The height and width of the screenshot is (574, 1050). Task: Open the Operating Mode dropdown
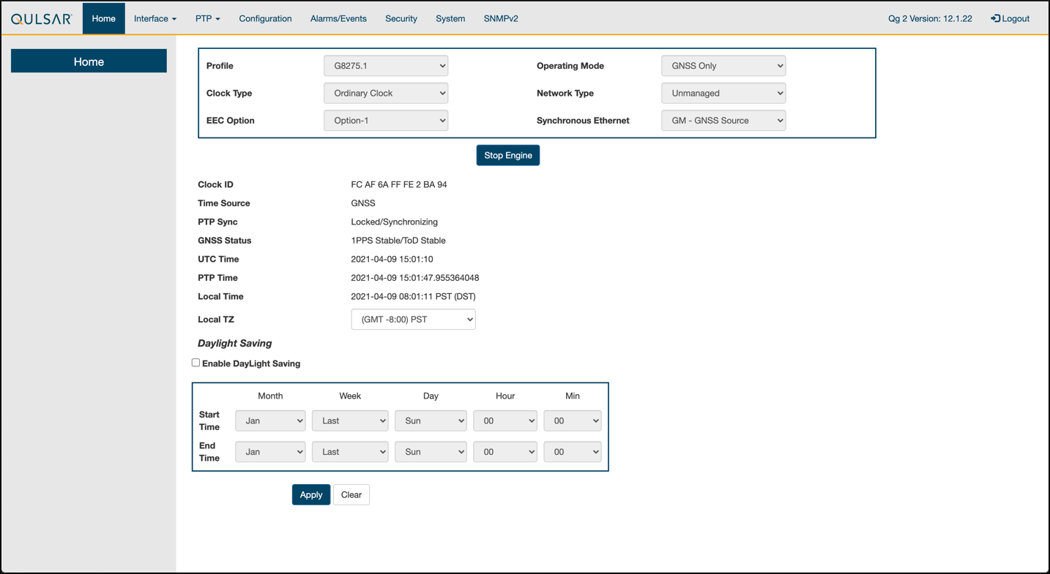[x=723, y=66]
